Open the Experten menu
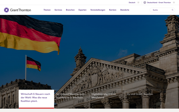Viewport: 179px width, 112px height. click(83, 10)
